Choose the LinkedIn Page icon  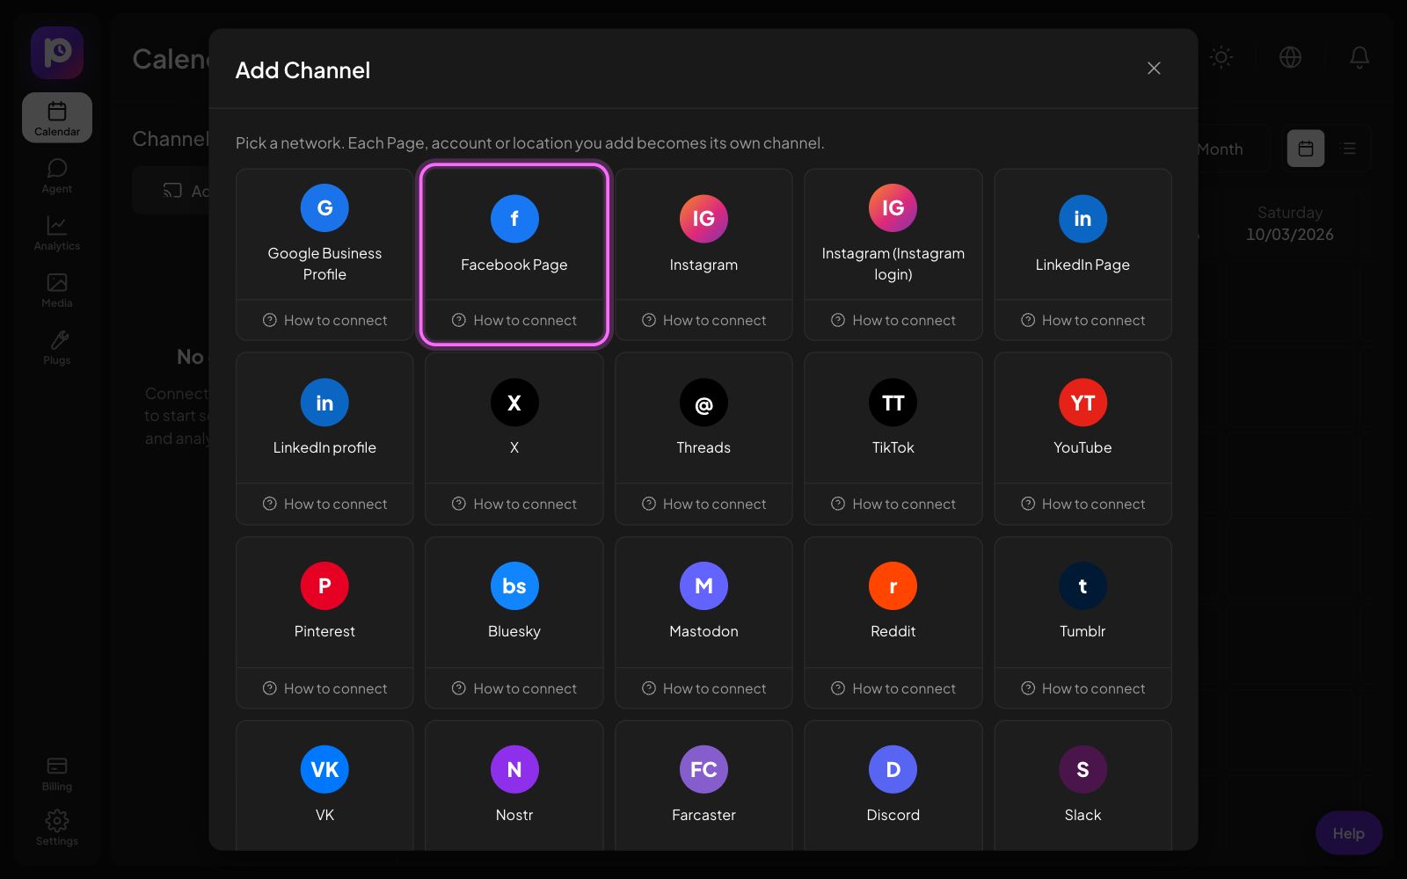point(1083,219)
